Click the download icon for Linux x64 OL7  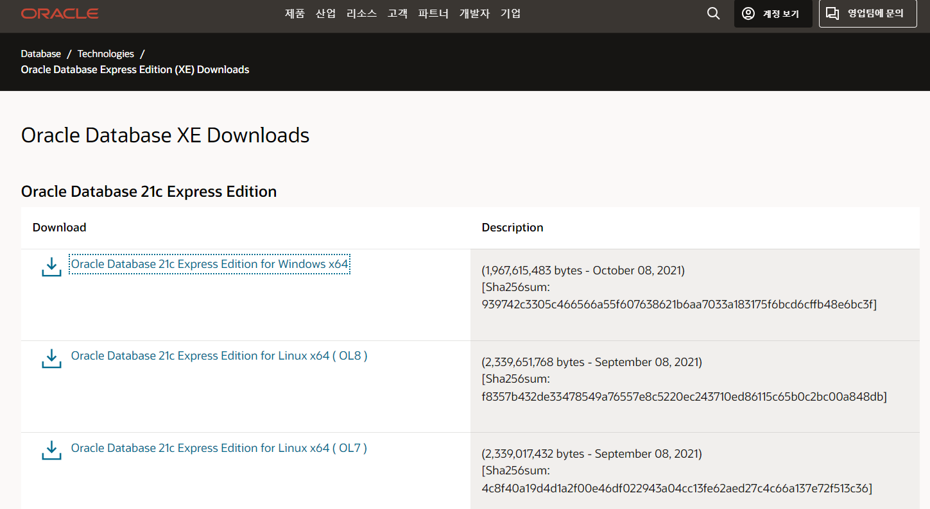click(x=51, y=450)
